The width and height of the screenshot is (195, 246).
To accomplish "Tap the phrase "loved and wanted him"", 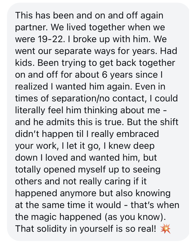I will pos(92,157).
